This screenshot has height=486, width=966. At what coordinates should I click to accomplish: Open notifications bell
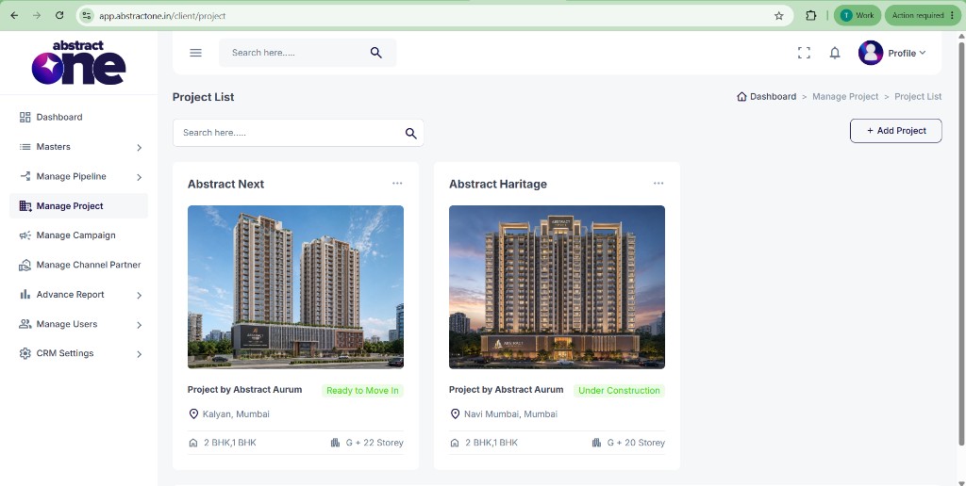click(835, 53)
